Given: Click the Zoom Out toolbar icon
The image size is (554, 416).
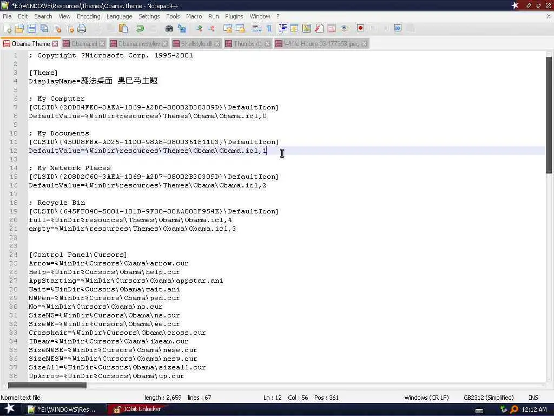Looking at the screenshot, I should (212, 29).
